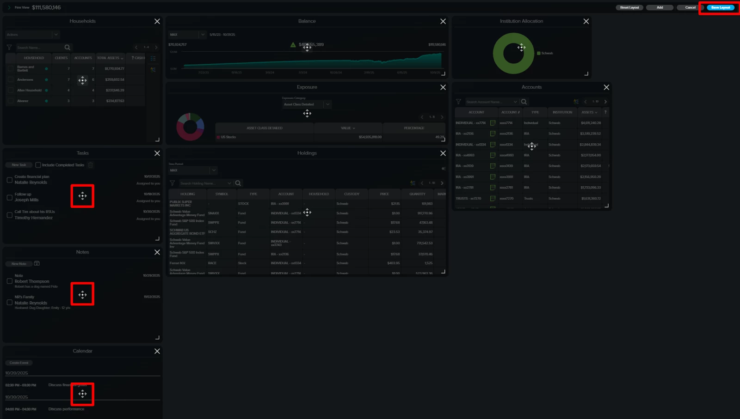The image size is (740, 419).
Task: Click the US Stocks red color swatch
Action: 218,137
